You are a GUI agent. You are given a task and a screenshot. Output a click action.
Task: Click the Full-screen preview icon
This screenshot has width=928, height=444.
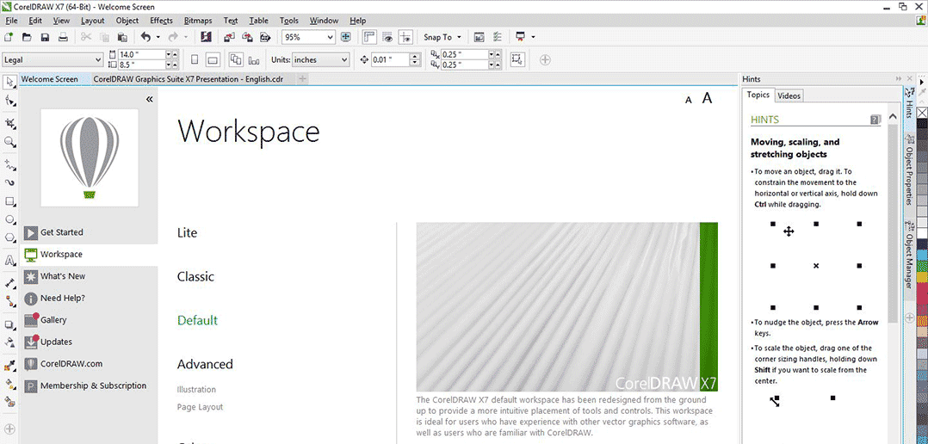click(346, 37)
